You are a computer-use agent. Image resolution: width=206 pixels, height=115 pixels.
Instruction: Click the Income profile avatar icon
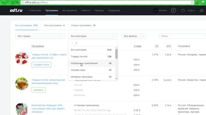point(155,11)
